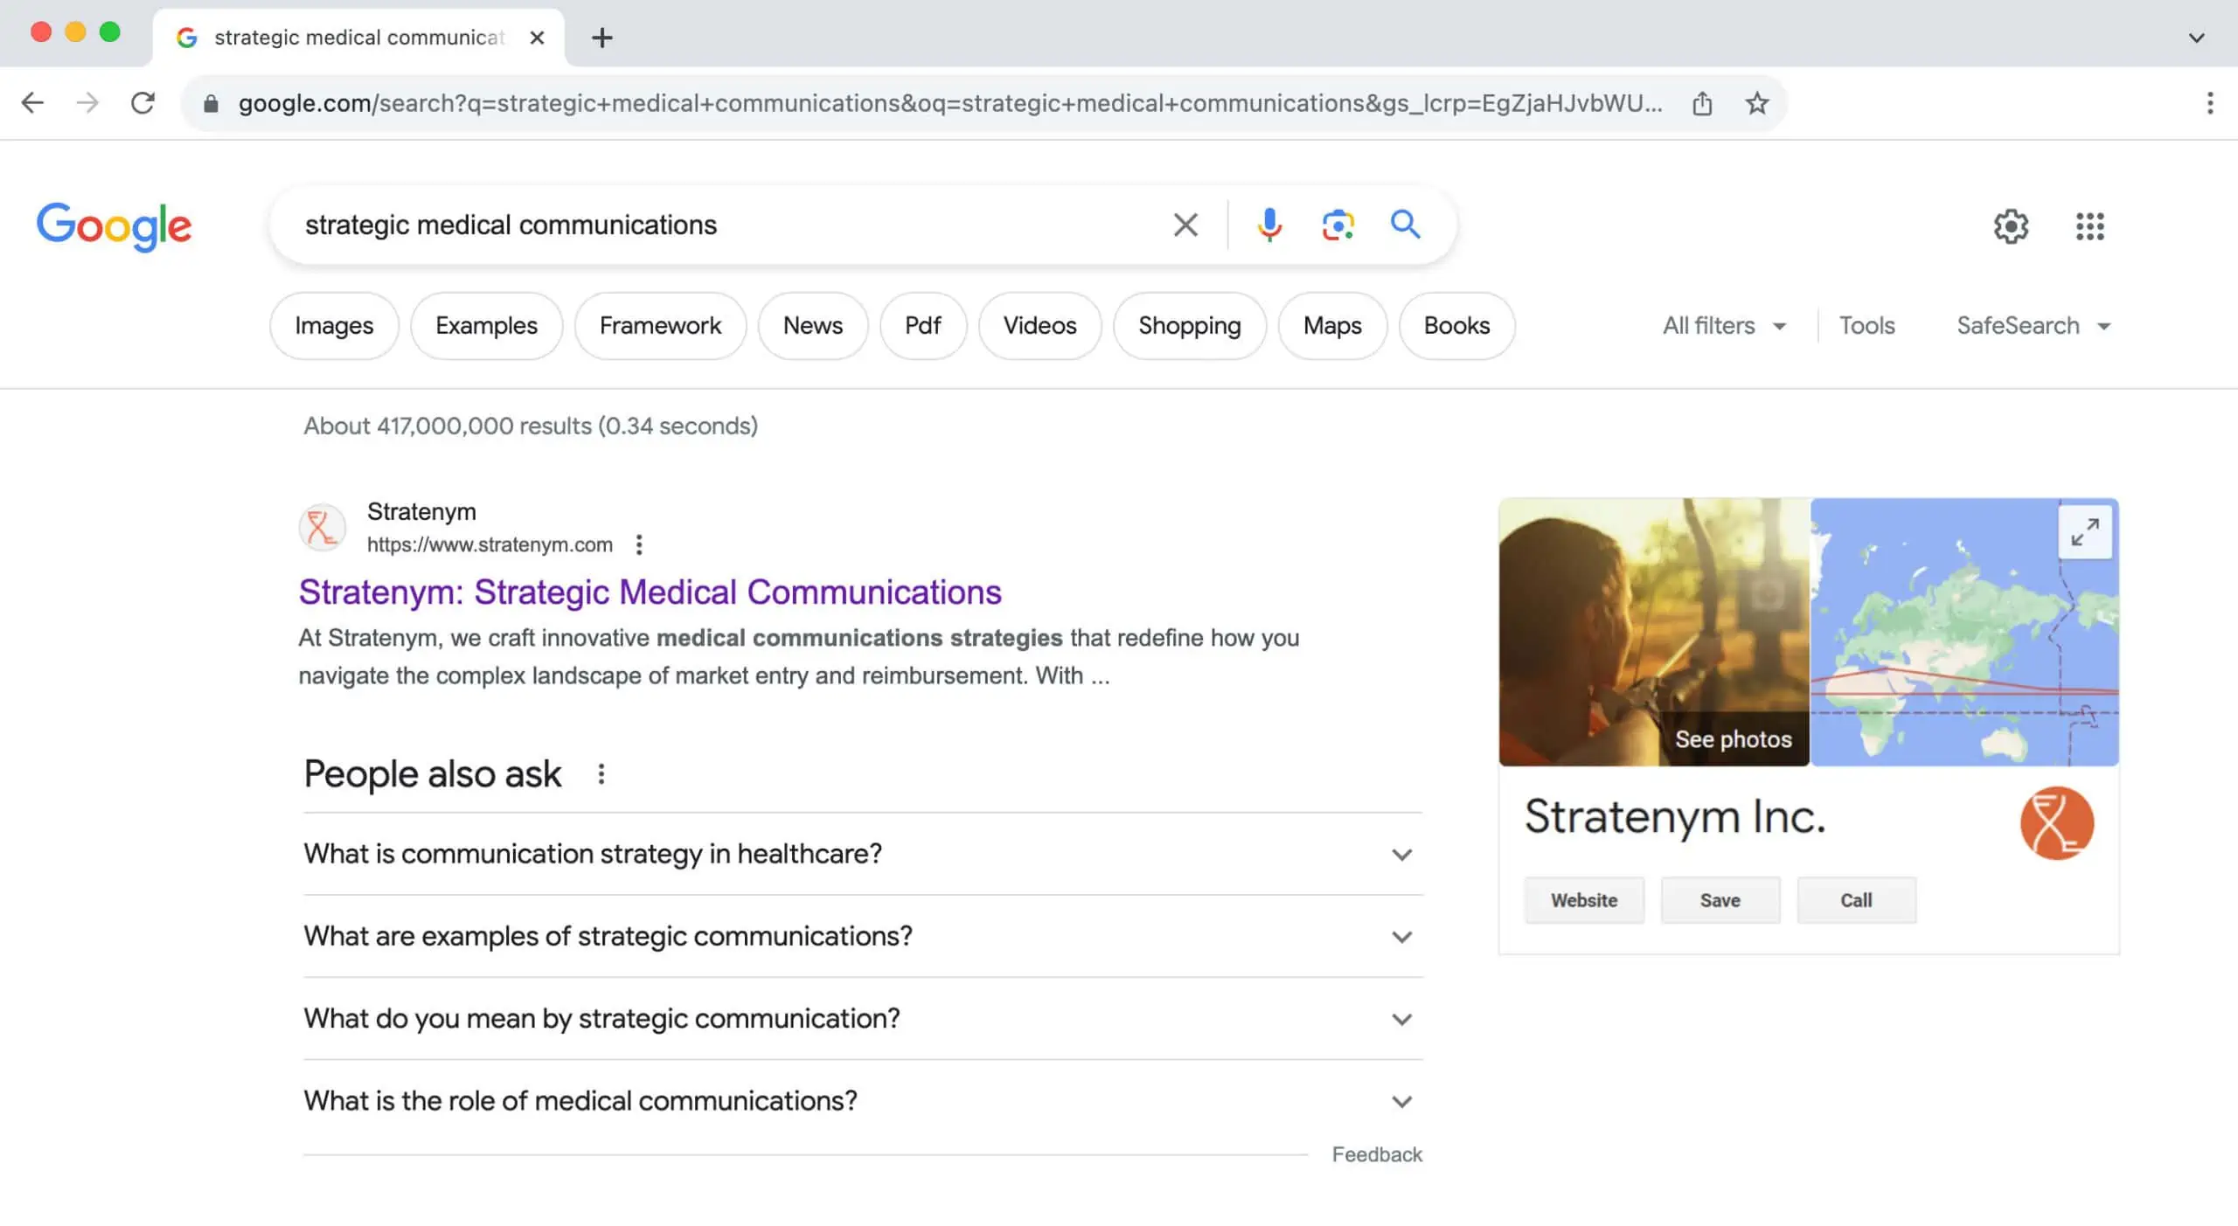Close the strategic medical communications tab
Viewport: 2238px width, 1226px height.
pos(537,38)
